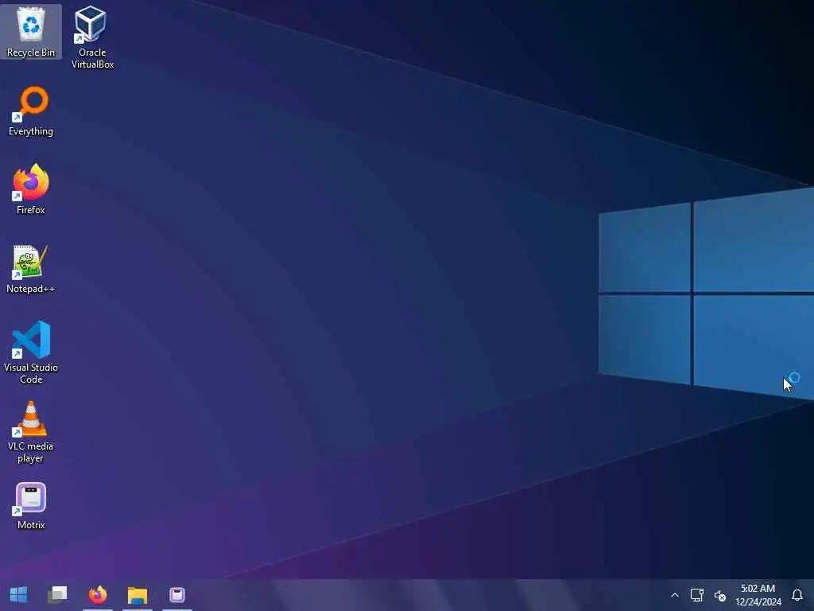Select the Visual Studio Code shortcut
The image size is (814, 611).
[31, 352]
